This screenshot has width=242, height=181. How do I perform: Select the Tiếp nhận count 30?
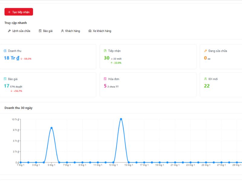[x=106, y=58]
